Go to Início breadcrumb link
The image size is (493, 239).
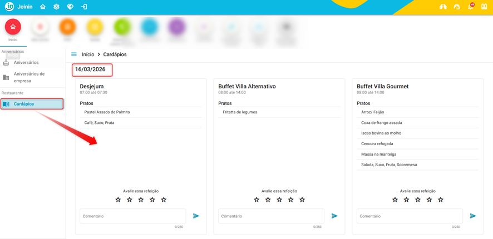(x=88, y=54)
